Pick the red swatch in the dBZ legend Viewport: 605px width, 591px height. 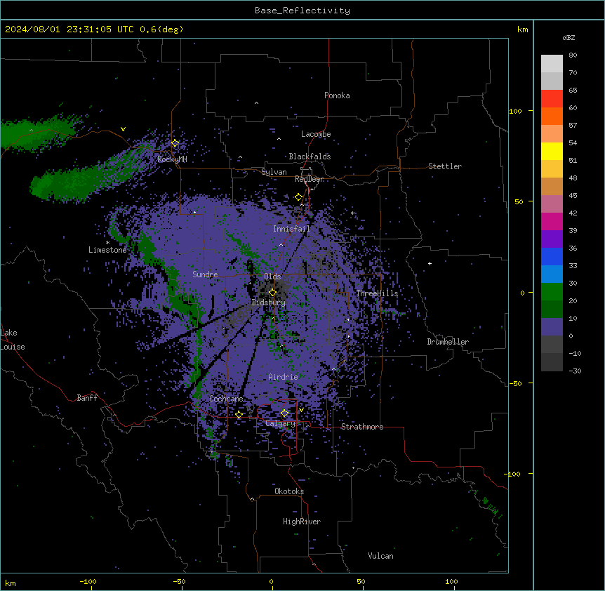[x=552, y=99]
